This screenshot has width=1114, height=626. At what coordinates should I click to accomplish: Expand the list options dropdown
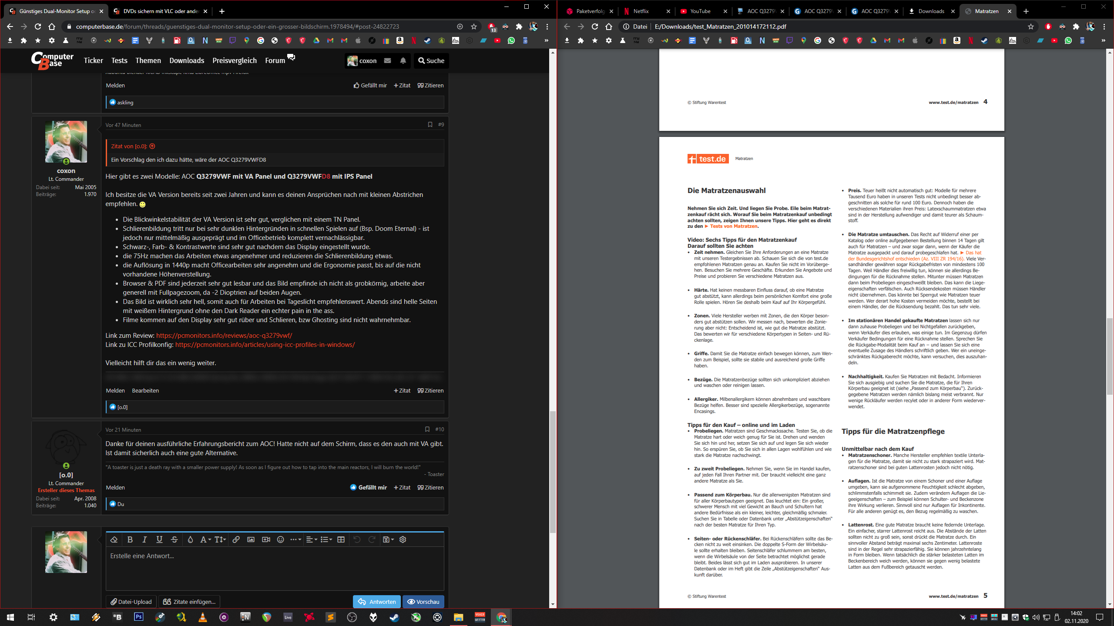click(326, 539)
